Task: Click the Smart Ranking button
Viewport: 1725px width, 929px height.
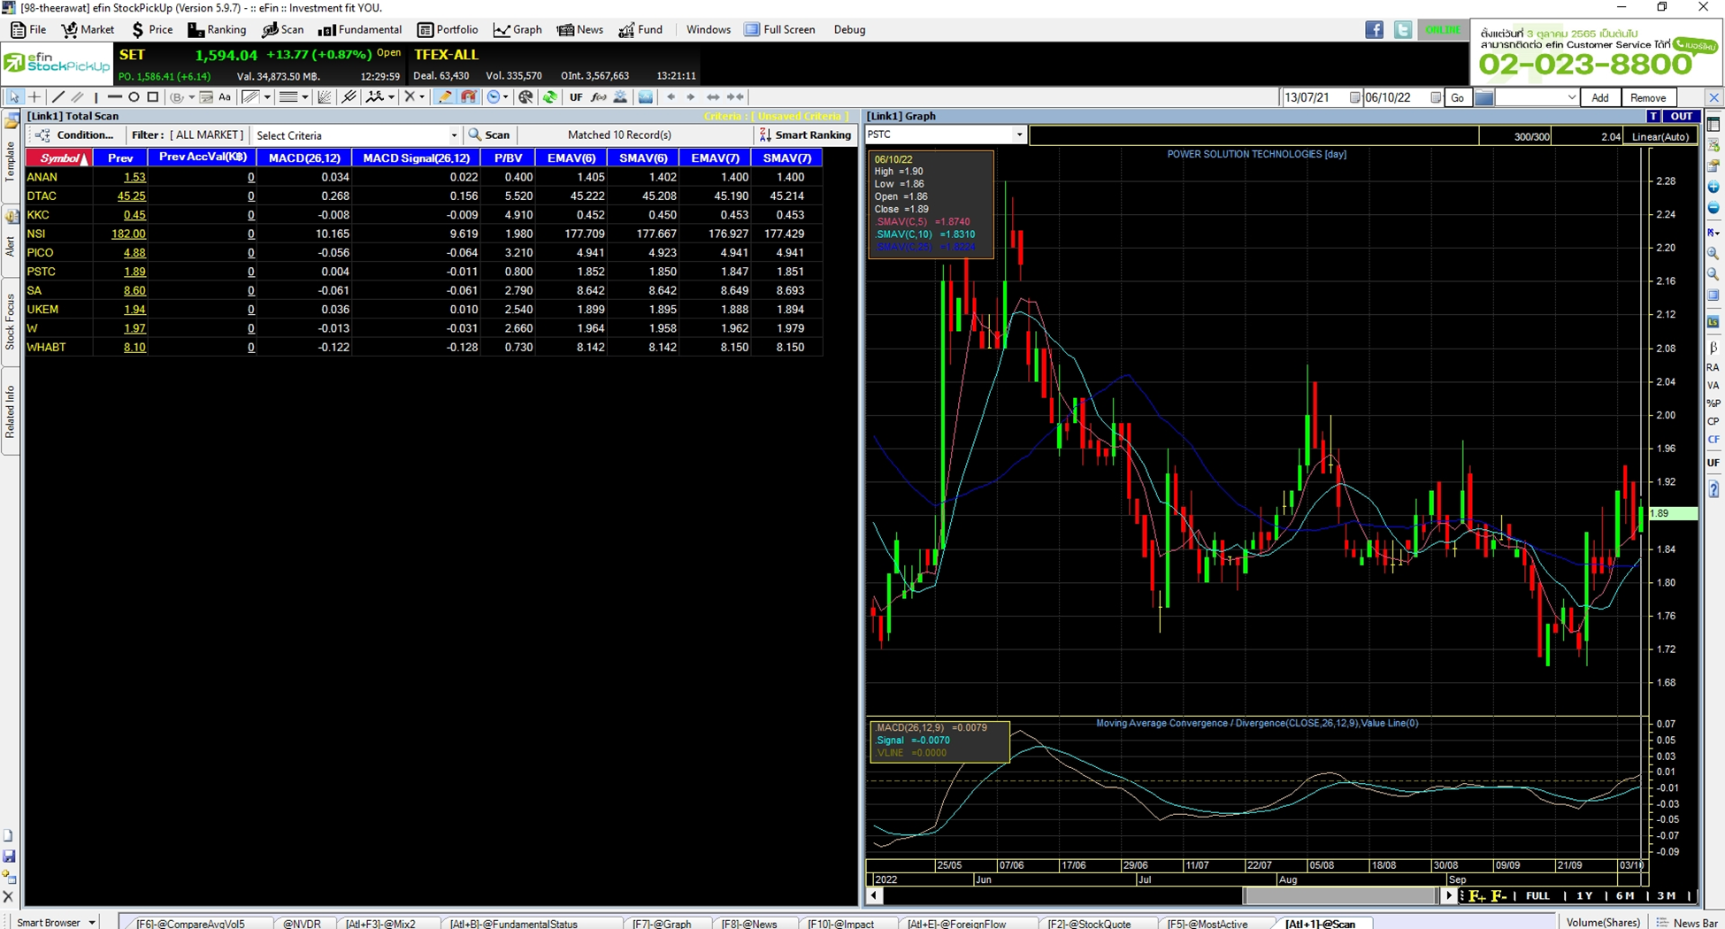Action: coord(805,134)
